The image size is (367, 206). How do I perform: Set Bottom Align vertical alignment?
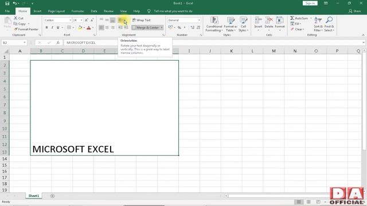click(112, 21)
